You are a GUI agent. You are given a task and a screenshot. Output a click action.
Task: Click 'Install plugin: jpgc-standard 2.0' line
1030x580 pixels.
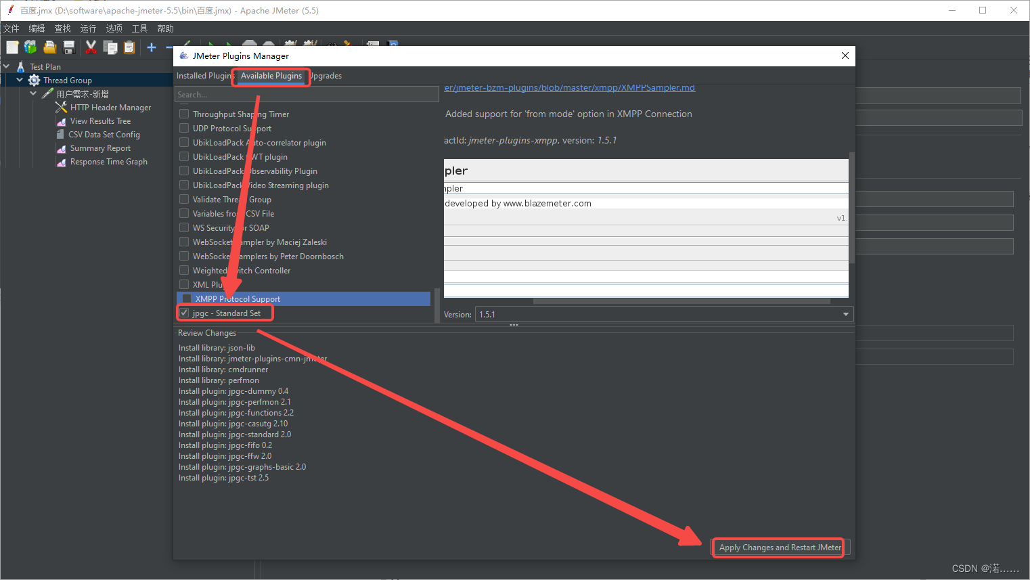[x=235, y=434]
